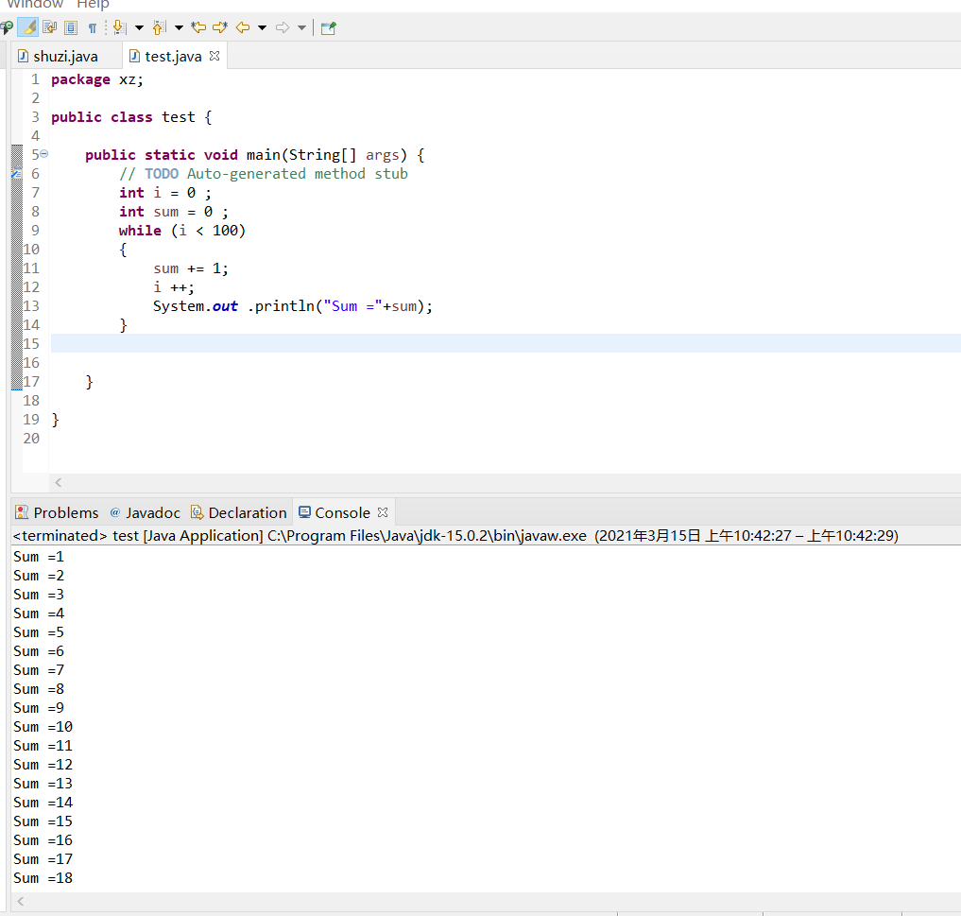This screenshot has height=916, width=961.
Task: Click the "Sum =" string literal
Action: [352, 306]
